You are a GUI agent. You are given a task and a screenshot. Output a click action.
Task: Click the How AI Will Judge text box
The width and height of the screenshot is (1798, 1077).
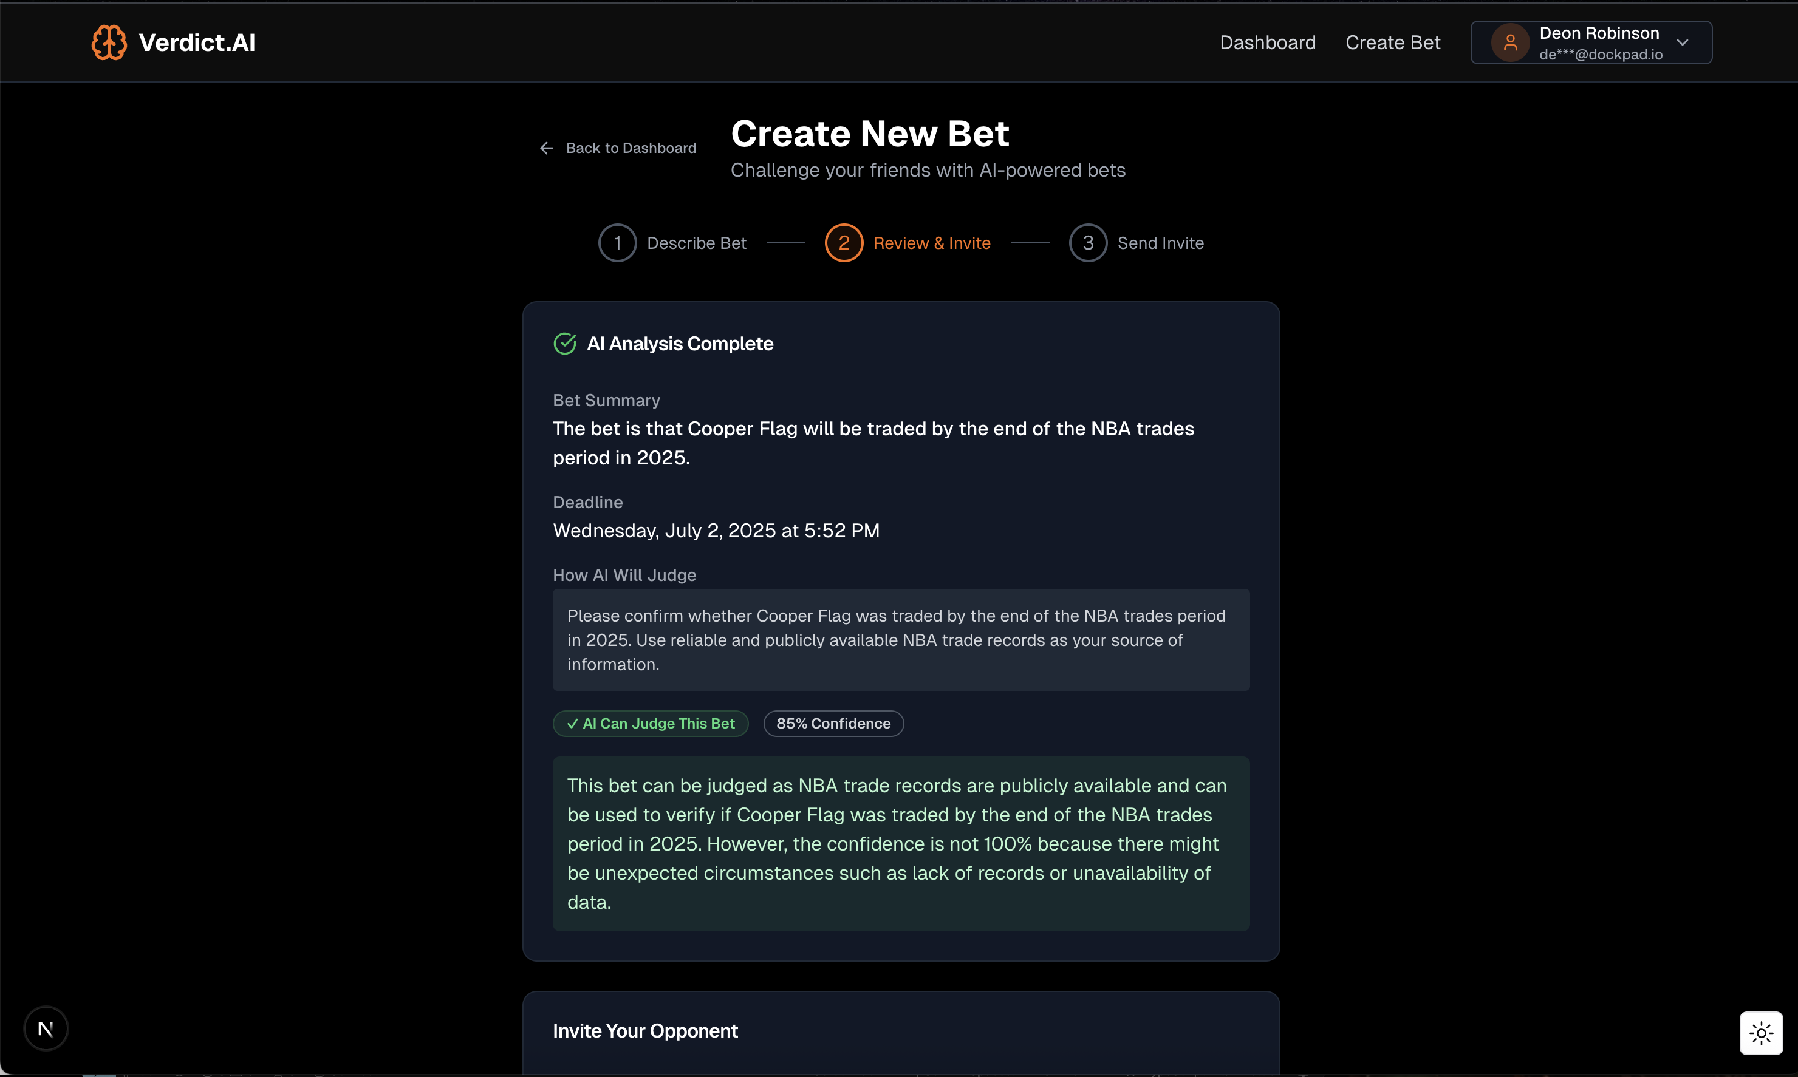point(900,639)
